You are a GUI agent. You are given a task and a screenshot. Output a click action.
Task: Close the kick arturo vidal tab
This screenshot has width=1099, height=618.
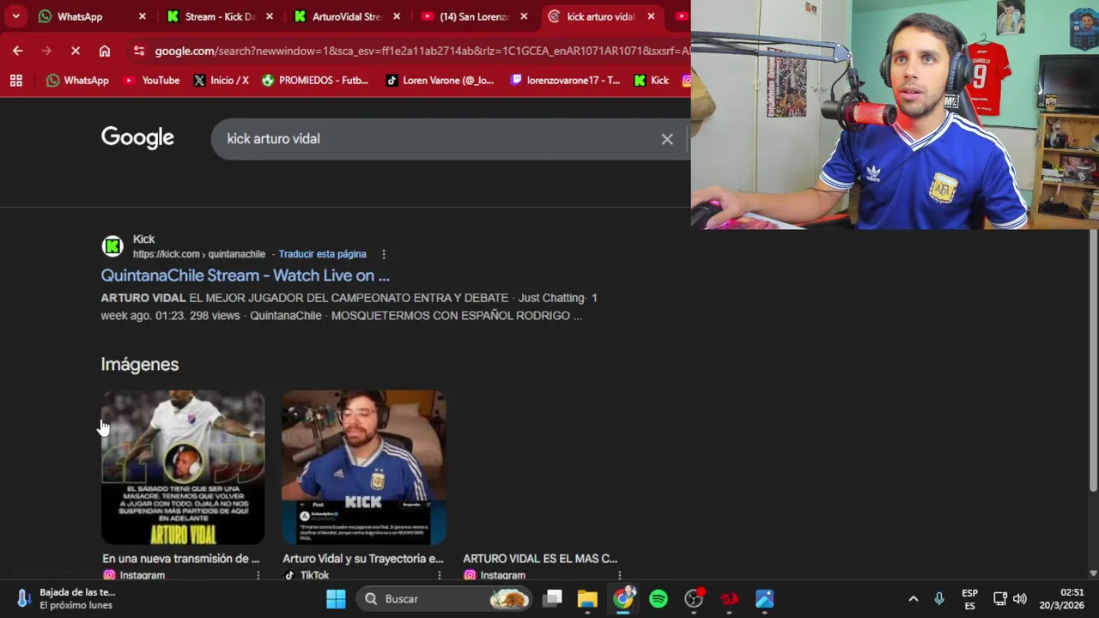click(x=651, y=16)
